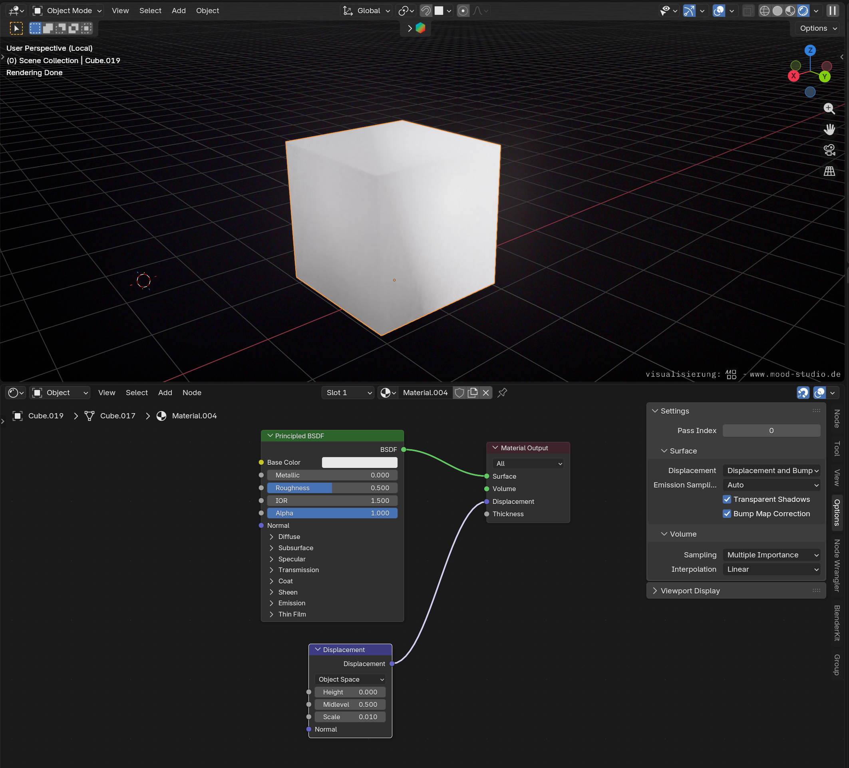Open the viewport Add menu
849x768 pixels.
(179, 10)
